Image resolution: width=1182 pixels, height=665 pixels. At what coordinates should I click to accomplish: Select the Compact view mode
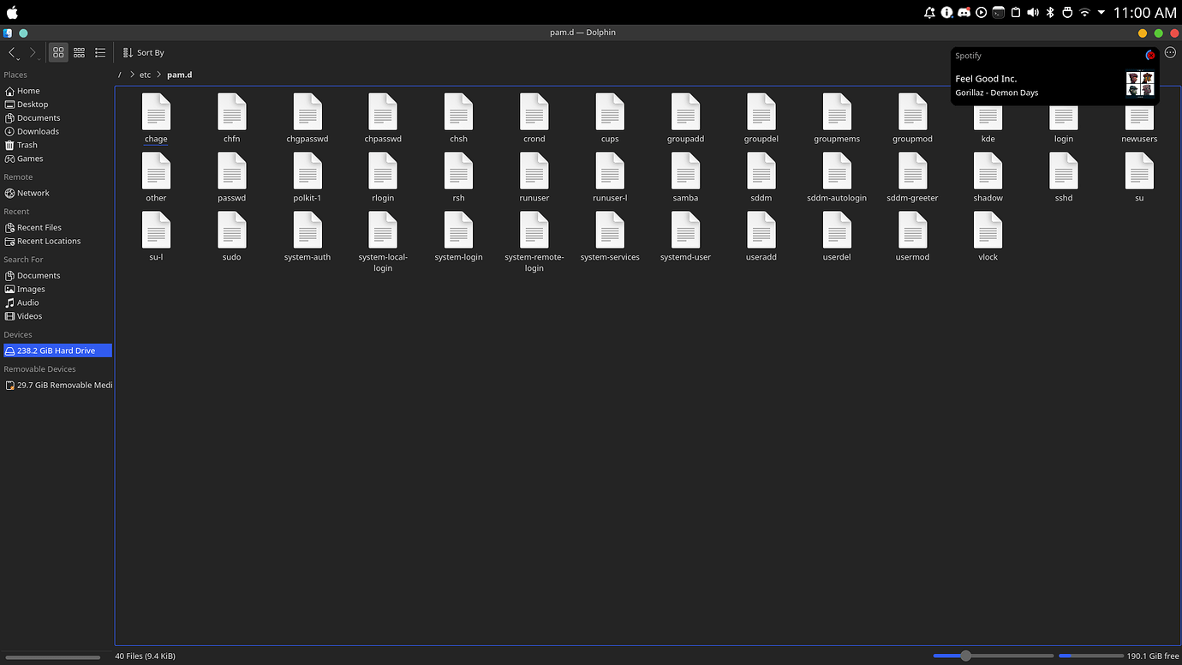pos(79,52)
